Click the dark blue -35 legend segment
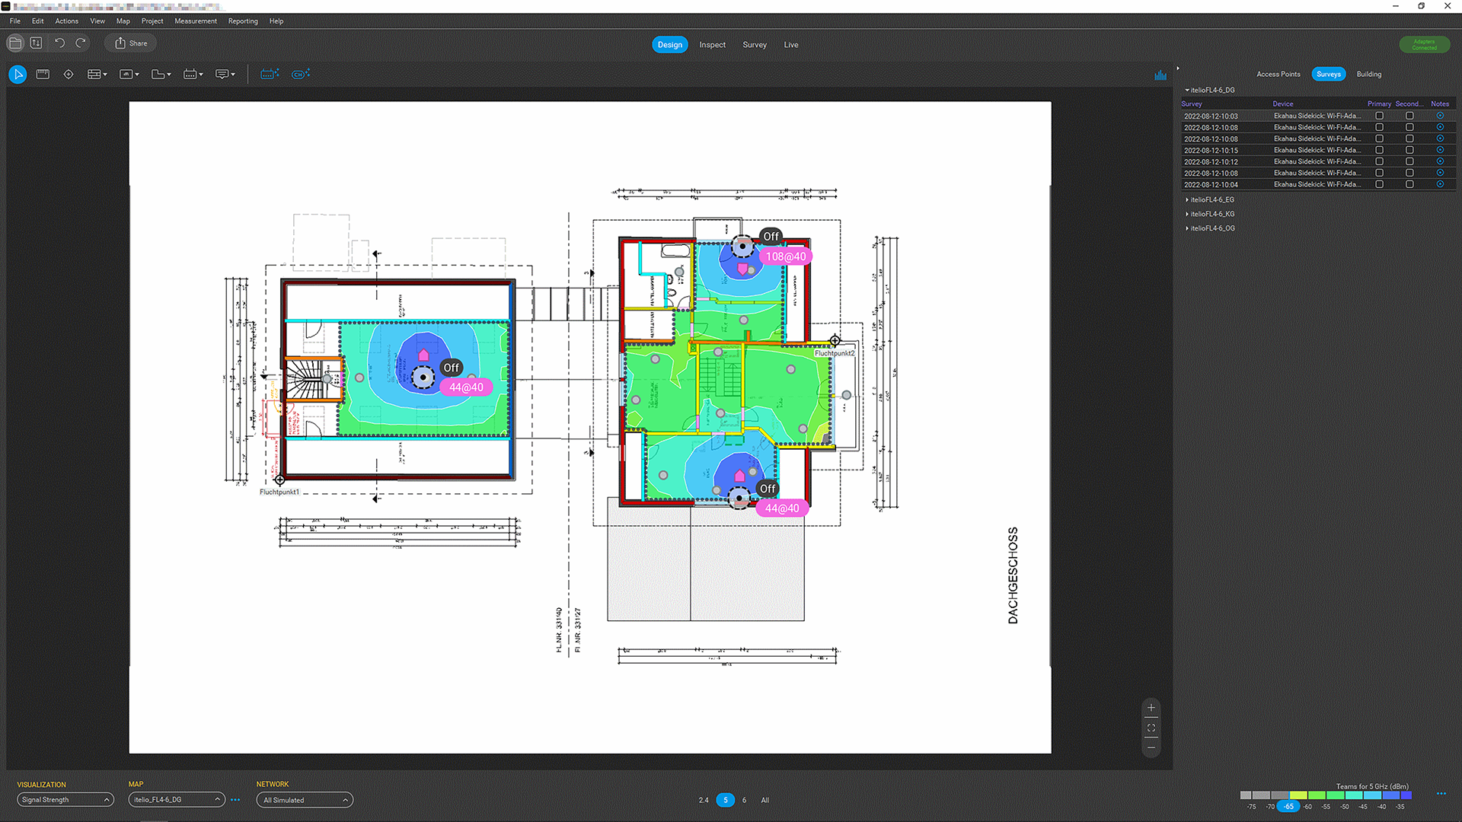1462x822 pixels. (x=1406, y=795)
